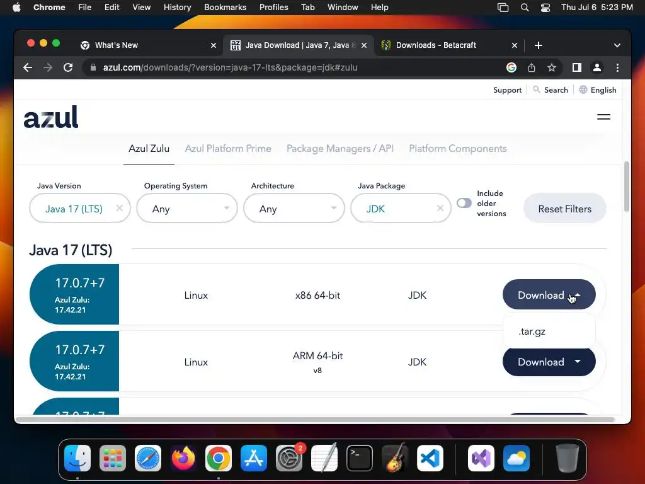
Task: Open the Java Version dropdown
Action: tap(80, 208)
